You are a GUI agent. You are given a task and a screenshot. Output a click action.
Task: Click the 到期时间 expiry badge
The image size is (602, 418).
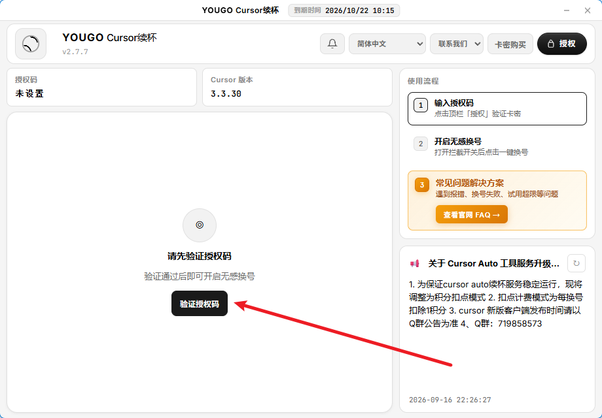pyautogui.click(x=344, y=10)
